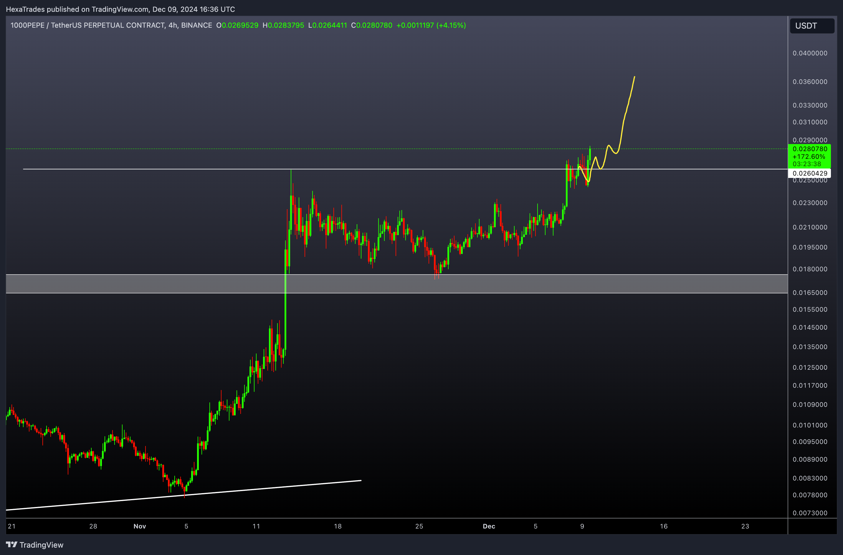The width and height of the screenshot is (843, 555).
Task: Click price axis value 0.0073000
Action: (810, 513)
